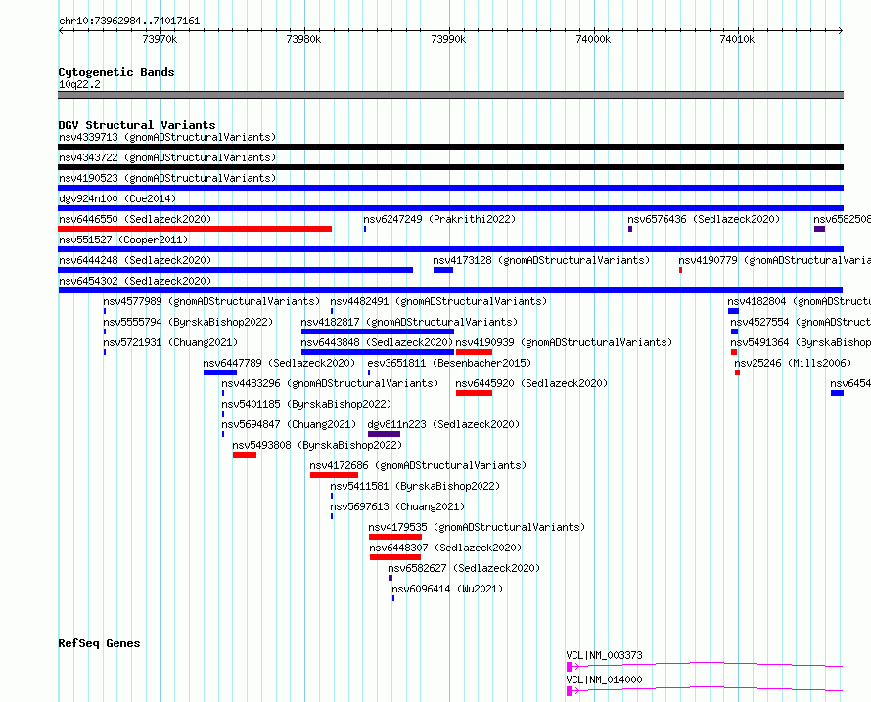The image size is (871, 702).
Task: Select the red nsv4172686 variant bar
Action: coord(334,475)
